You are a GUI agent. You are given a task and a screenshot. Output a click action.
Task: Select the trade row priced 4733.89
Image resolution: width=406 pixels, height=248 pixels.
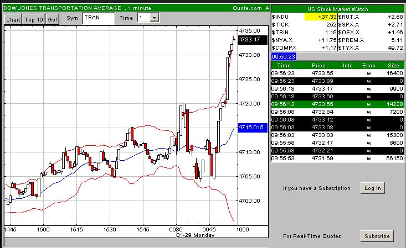(337, 81)
